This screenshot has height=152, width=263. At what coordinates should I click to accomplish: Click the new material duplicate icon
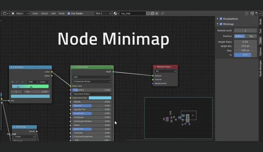(152, 14)
